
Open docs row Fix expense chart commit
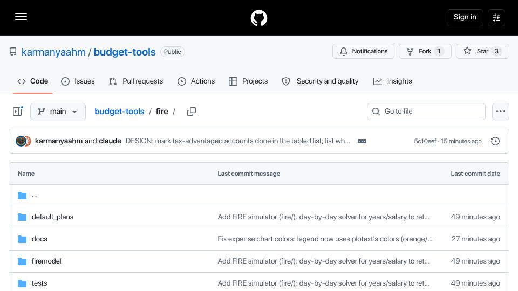(325, 239)
